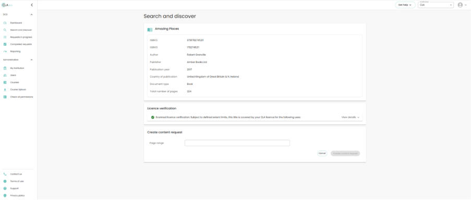
Task: Open the Institution CLA dropdown
Action: click(436, 5)
